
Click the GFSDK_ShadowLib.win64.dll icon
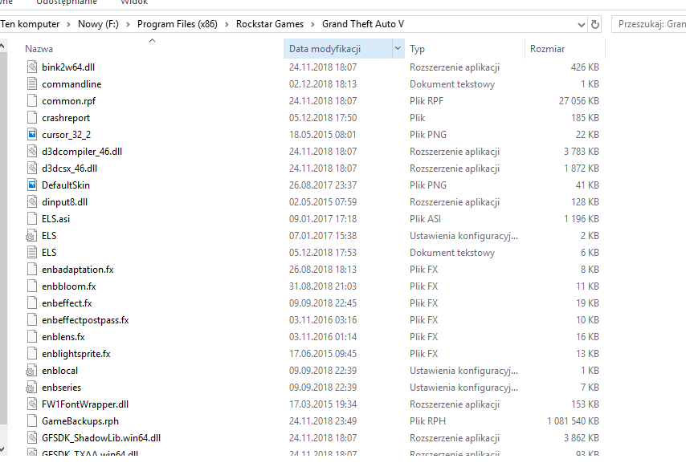pos(32,438)
